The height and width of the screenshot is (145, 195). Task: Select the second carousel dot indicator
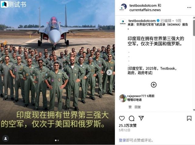click(58, 140)
